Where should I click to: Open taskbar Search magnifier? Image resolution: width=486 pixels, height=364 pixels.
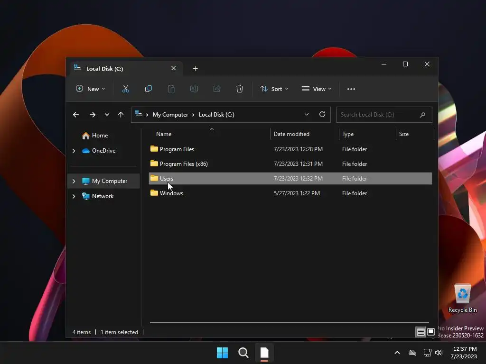click(x=243, y=353)
